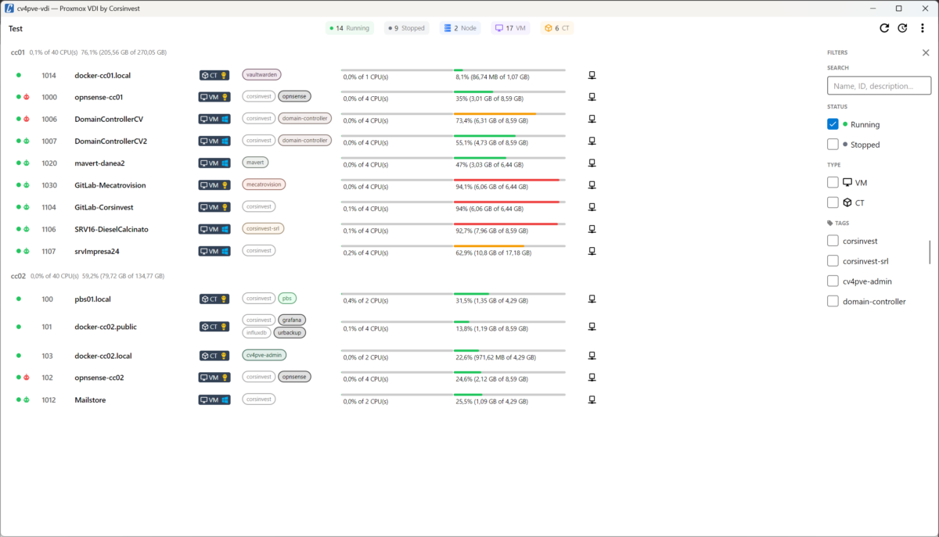
Task: Open the three-dot options menu
Action: pos(923,28)
